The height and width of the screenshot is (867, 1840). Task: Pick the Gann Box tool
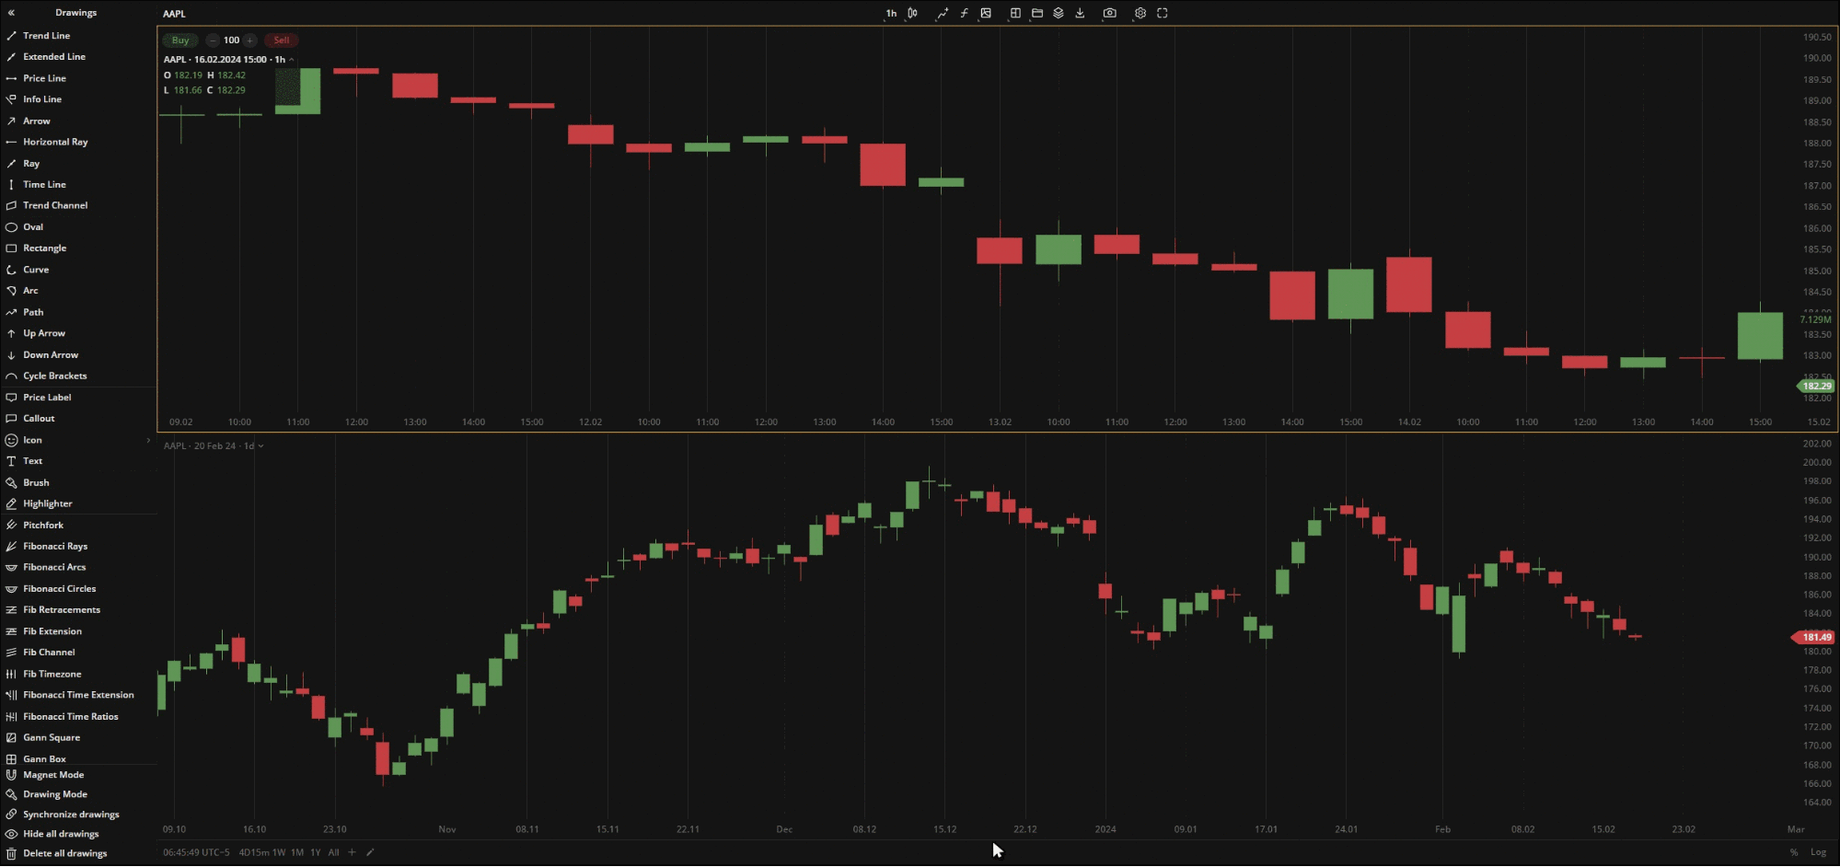coord(44,759)
